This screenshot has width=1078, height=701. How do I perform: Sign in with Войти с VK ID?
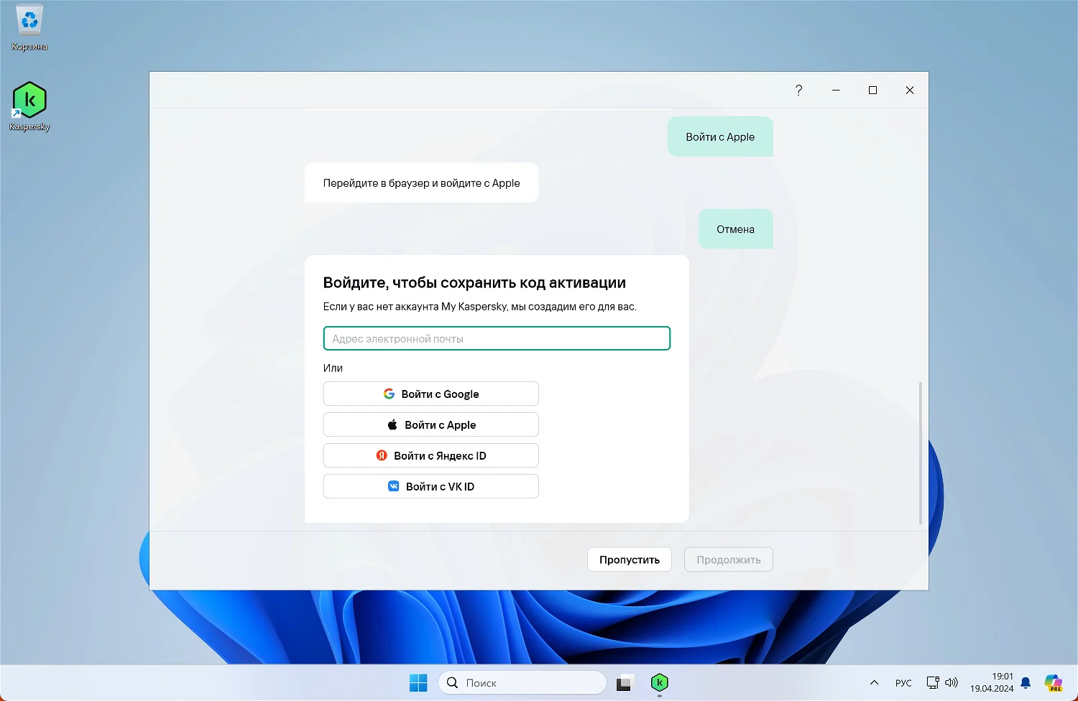430,486
